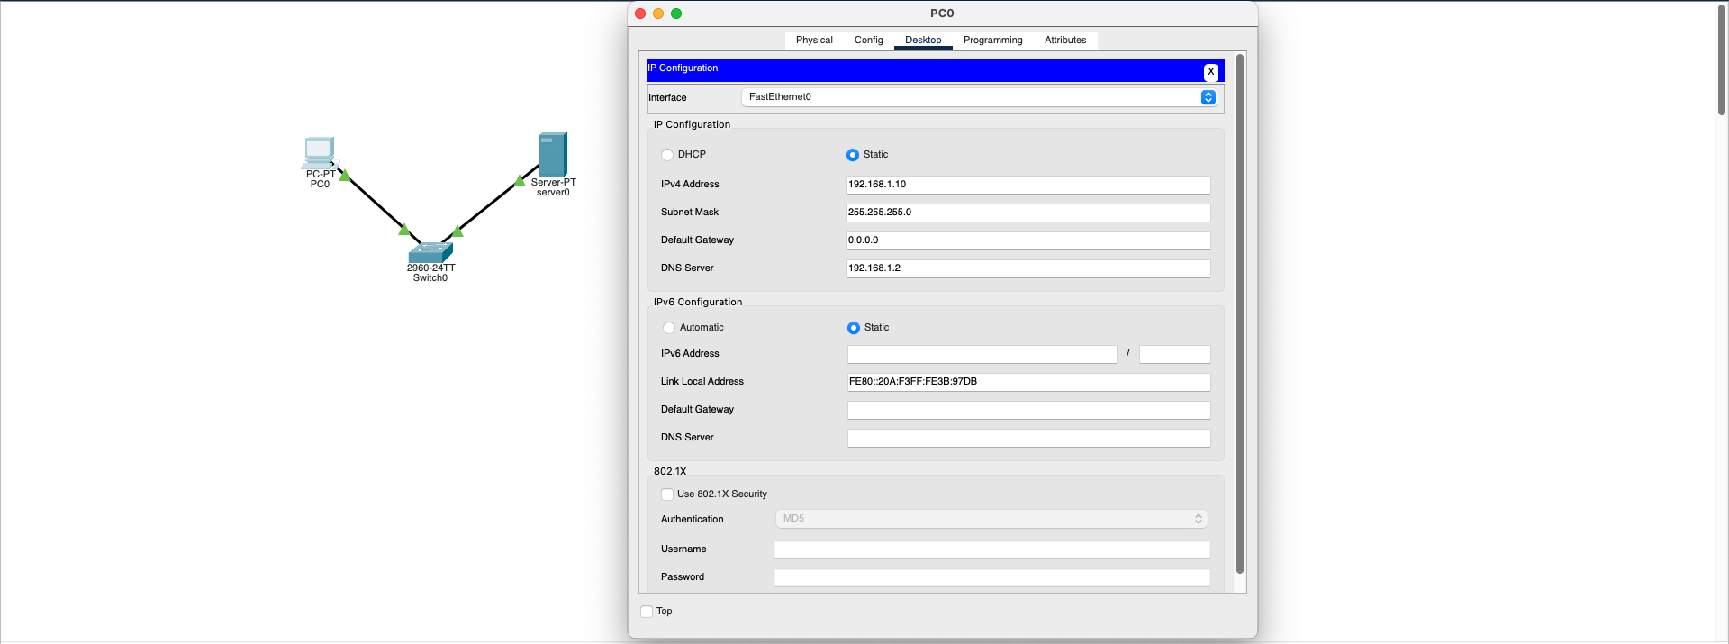Open the Authentication MD5 dropdown
Screen dimensions: 1729x644
pos(991,519)
